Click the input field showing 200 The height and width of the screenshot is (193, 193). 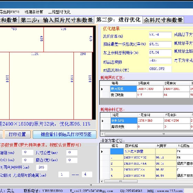coord(42,167)
